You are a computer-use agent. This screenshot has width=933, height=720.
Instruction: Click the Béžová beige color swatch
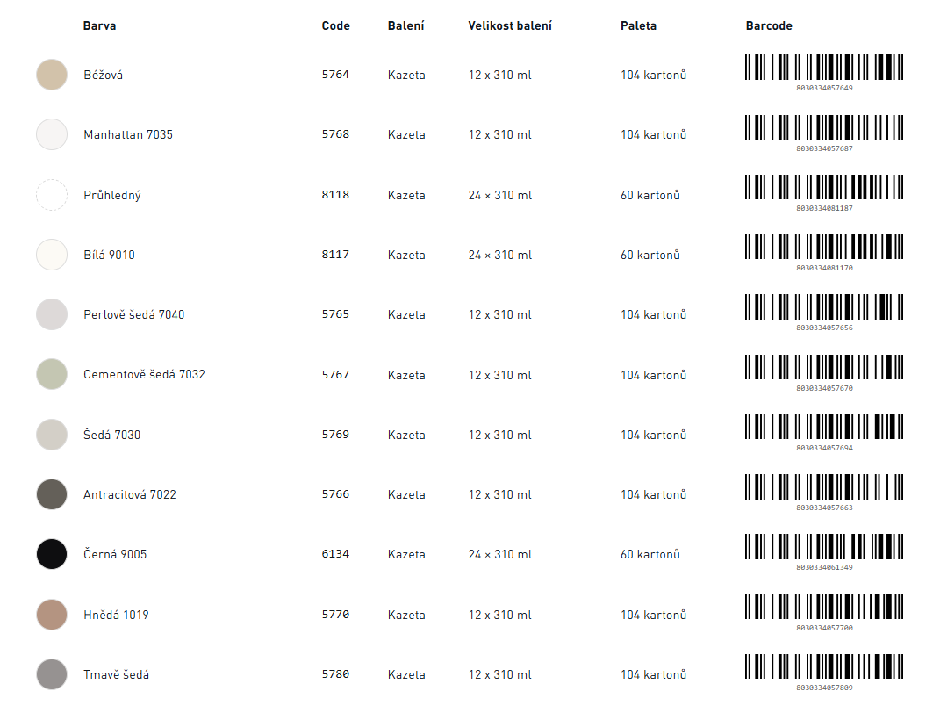click(52, 75)
